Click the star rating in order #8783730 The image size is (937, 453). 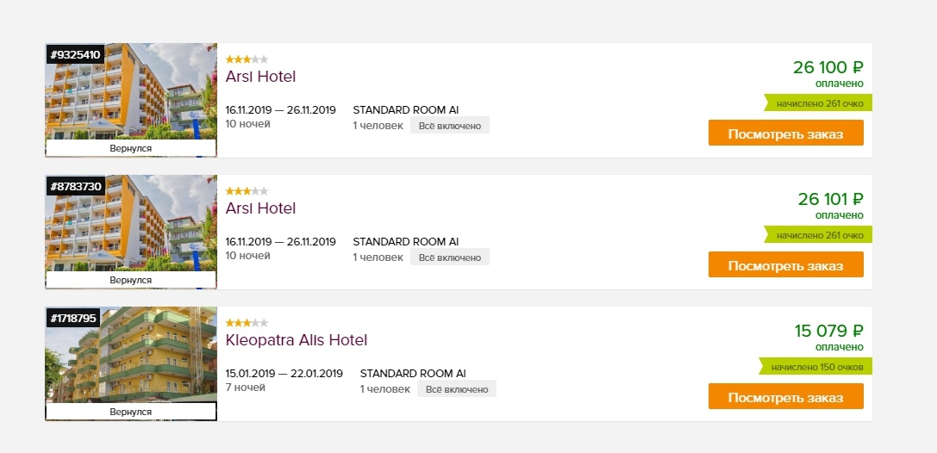pos(247,191)
